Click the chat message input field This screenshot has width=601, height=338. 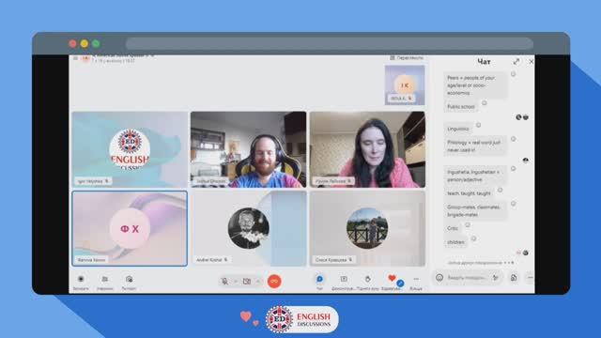tap(467, 278)
